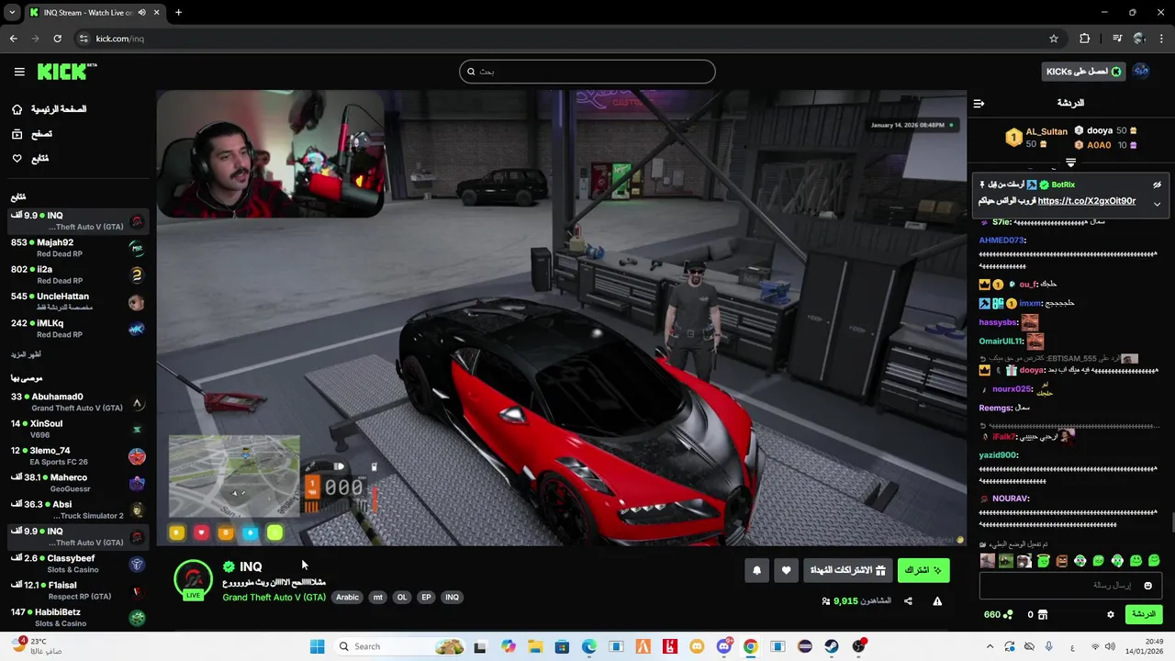This screenshot has width=1175, height=661.
Task: Open Majah92 channel in followed list
Action: [78, 248]
